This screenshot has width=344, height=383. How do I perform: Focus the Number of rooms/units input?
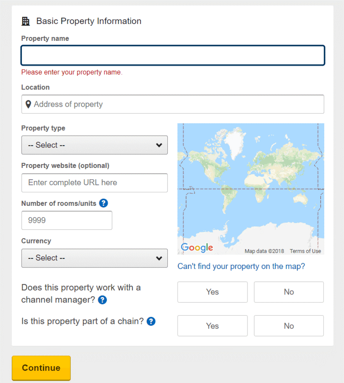(67, 220)
